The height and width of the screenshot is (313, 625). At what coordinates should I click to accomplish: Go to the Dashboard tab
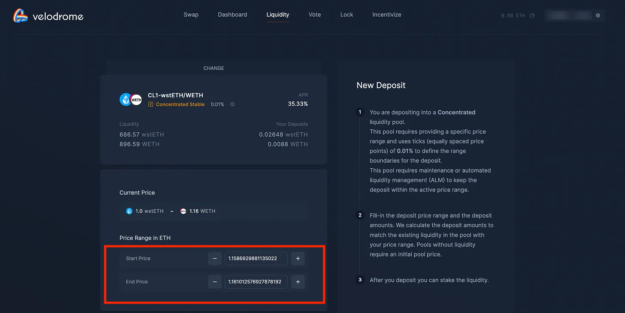pos(232,15)
